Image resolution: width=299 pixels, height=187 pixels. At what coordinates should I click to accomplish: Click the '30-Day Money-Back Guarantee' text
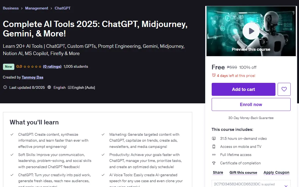251,118
